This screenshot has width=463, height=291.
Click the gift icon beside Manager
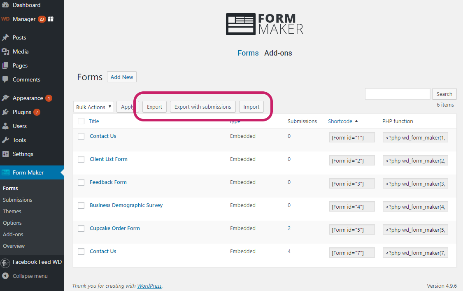pos(51,19)
